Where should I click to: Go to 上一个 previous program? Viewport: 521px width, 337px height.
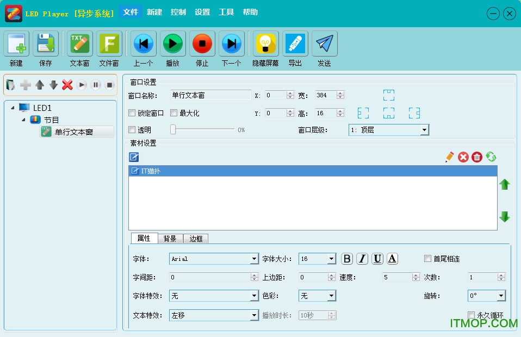click(x=143, y=43)
